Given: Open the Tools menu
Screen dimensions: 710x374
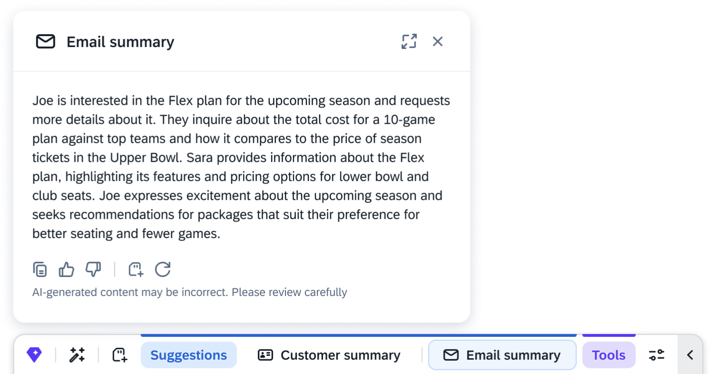Looking at the screenshot, I should pos(609,355).
